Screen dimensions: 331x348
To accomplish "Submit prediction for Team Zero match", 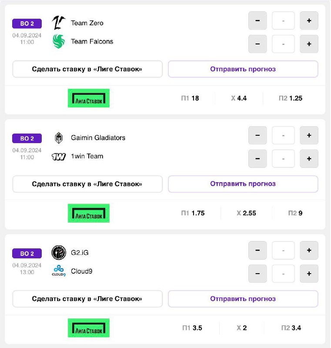I will (243, 69).
